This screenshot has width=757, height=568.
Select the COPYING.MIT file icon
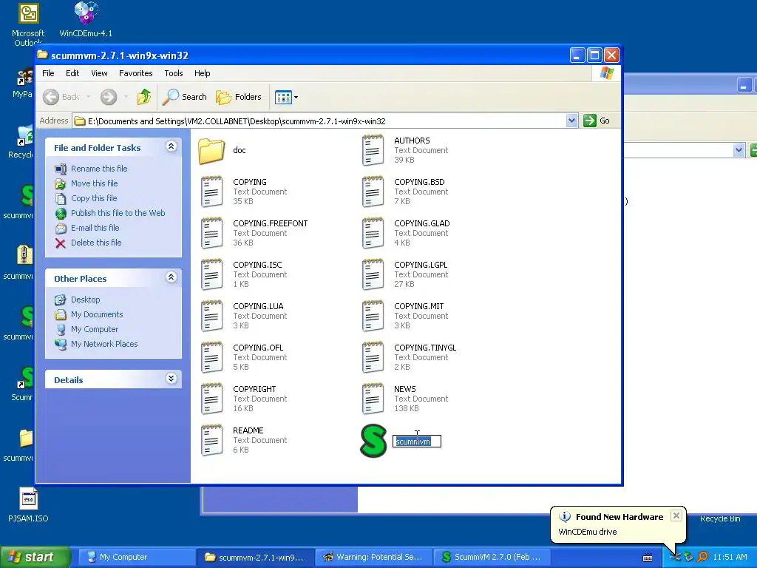point(373,316)
